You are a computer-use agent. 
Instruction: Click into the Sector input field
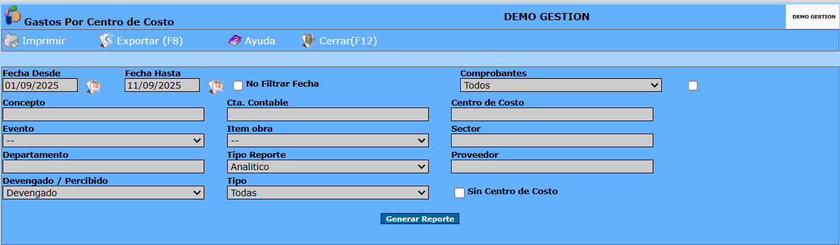coord(552,141)
